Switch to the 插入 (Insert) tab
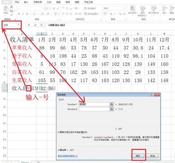 coord(26,2)
